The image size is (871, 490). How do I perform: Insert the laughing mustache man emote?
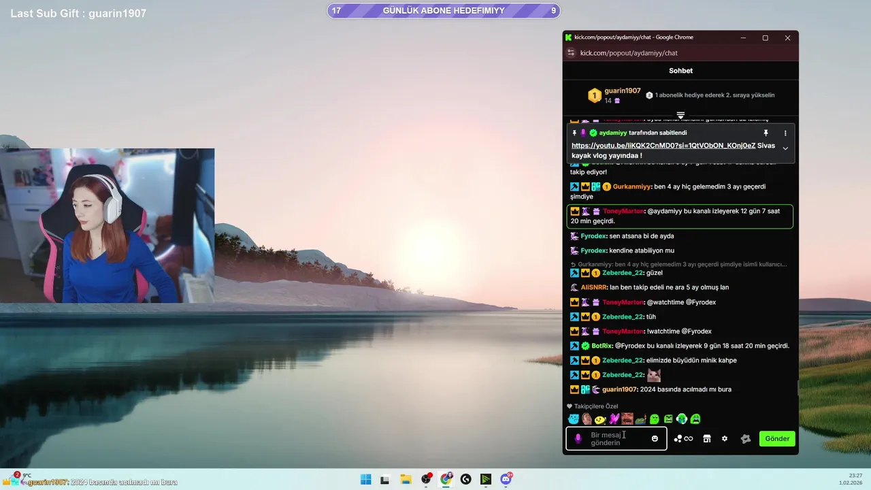pos(627,419)
